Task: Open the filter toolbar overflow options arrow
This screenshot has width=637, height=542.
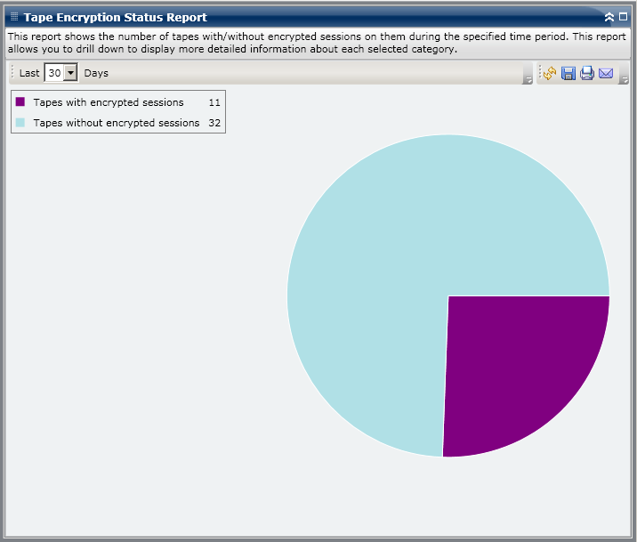Action: 528,79
